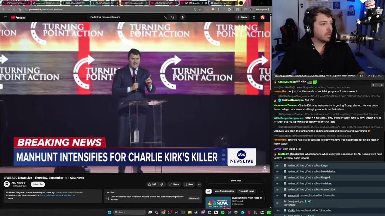
Task: Open Discord from the taskbar
Action: click(203, 212)
